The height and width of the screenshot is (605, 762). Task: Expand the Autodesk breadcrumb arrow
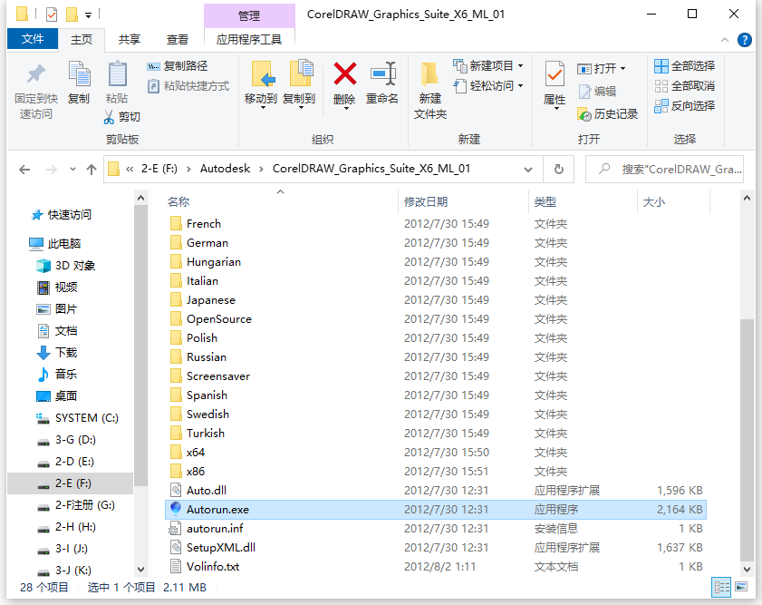(262, 169)
